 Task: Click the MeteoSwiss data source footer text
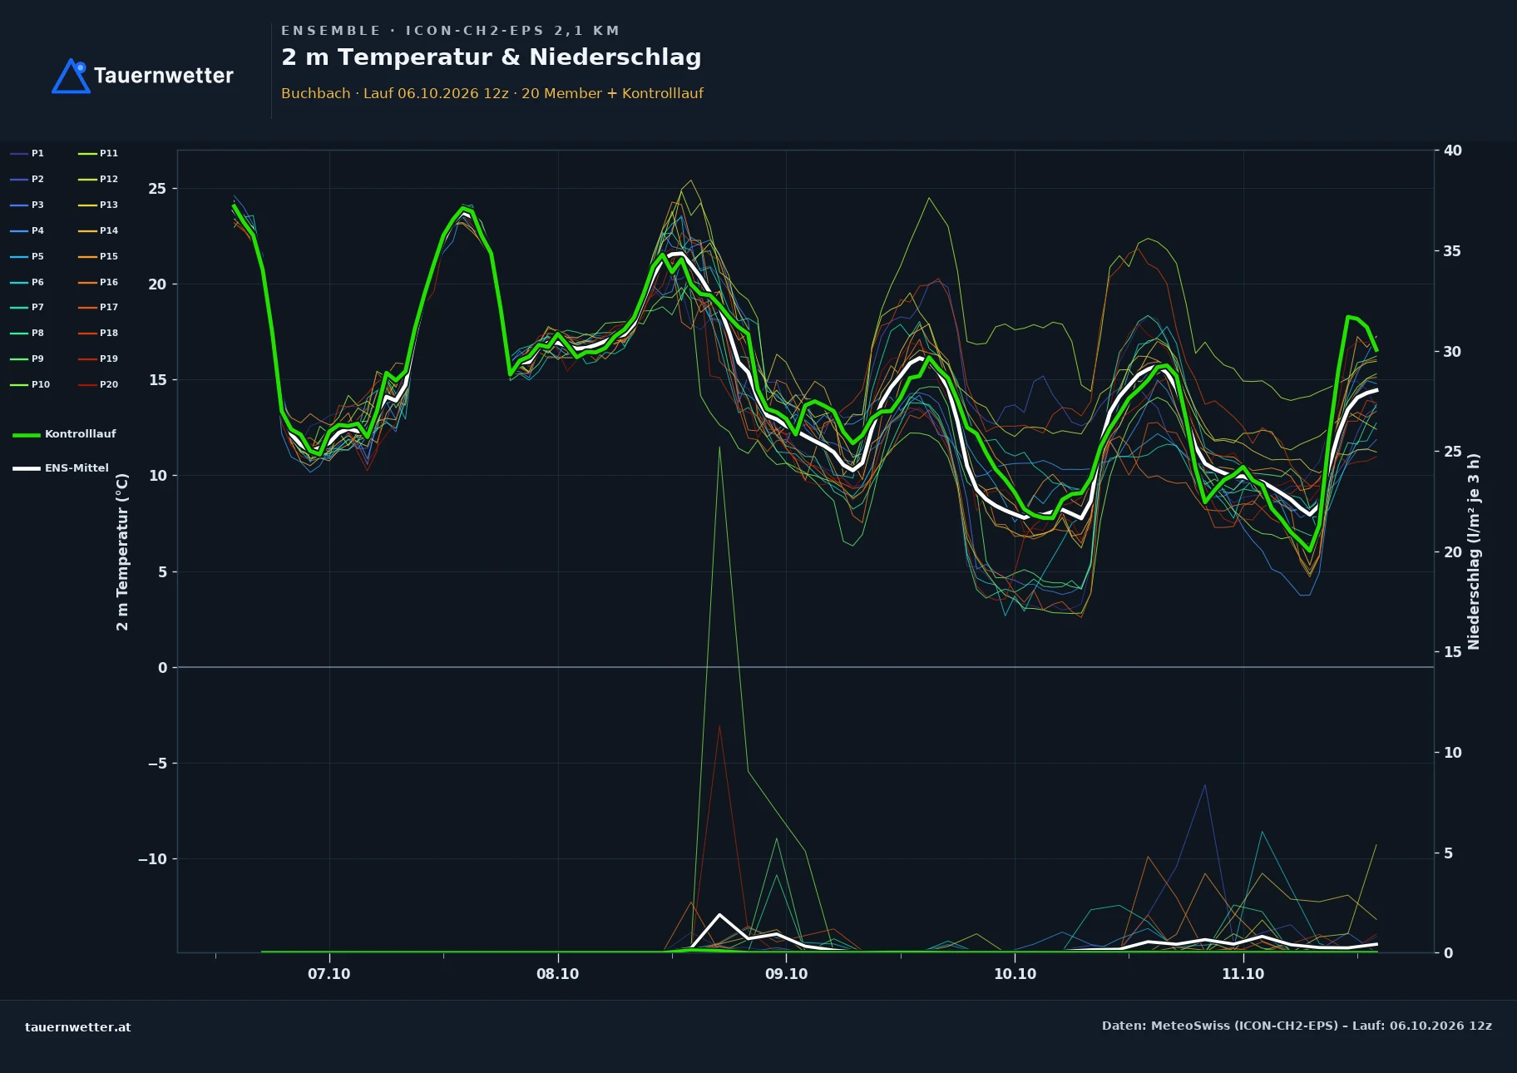[x=1297, y=1026]
